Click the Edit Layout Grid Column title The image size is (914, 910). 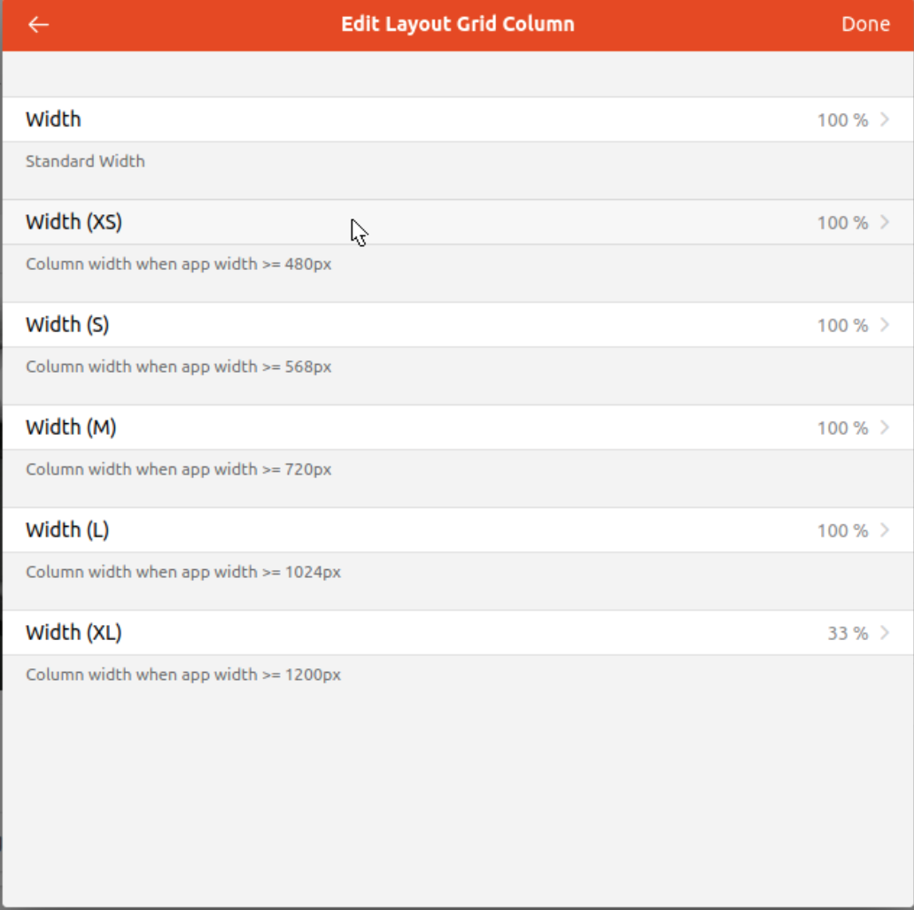point(457,24)
